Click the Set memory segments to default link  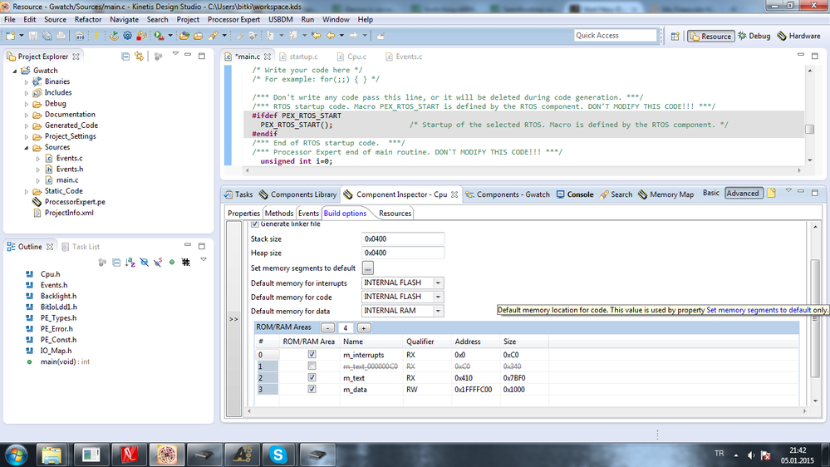click(x=758, y=310)
